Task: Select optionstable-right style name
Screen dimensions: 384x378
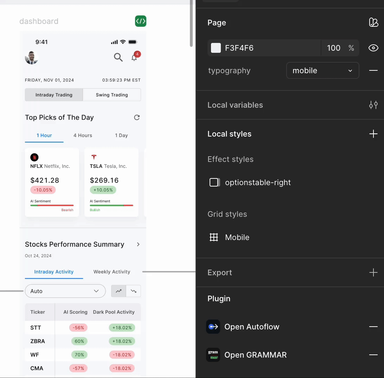Action: pyautogui.click(x=258, y=182)
